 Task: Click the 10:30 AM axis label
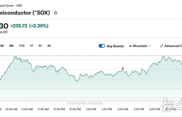(x=11, y=109)
